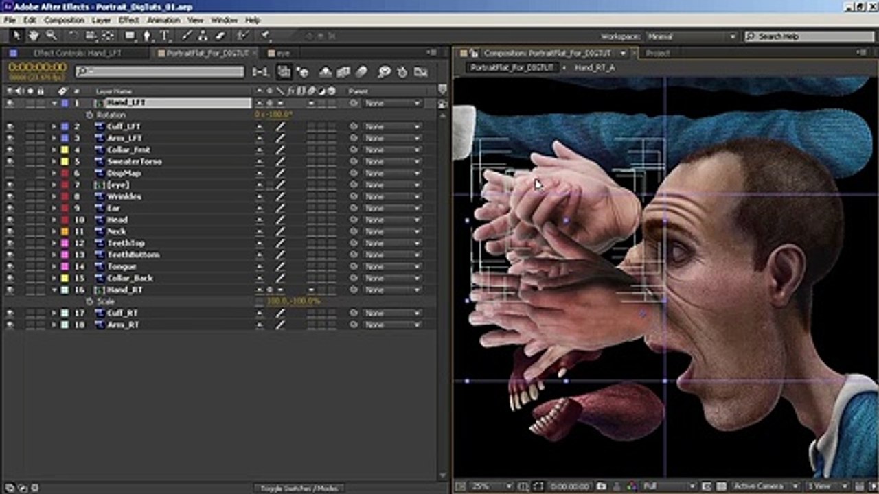
Task: Select the Pen tool
Action: tap(147, 36)
